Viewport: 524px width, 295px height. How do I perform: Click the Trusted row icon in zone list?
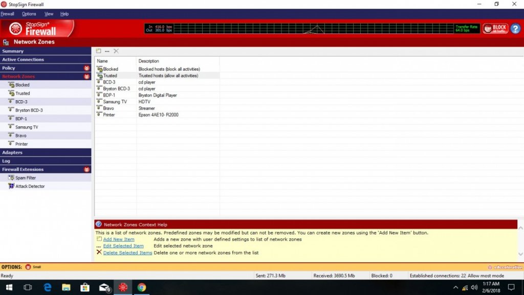[100, 76]
